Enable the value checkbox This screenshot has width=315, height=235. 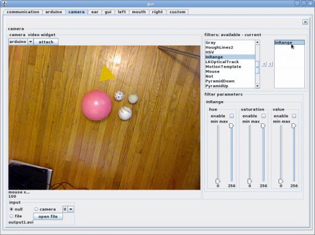294,116
